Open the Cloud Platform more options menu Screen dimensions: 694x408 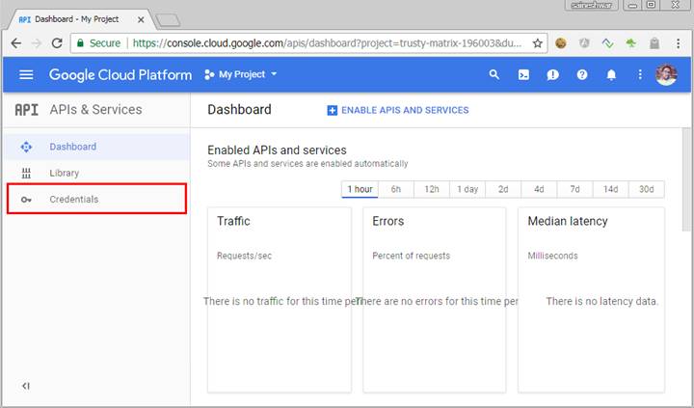click(640, 75)
